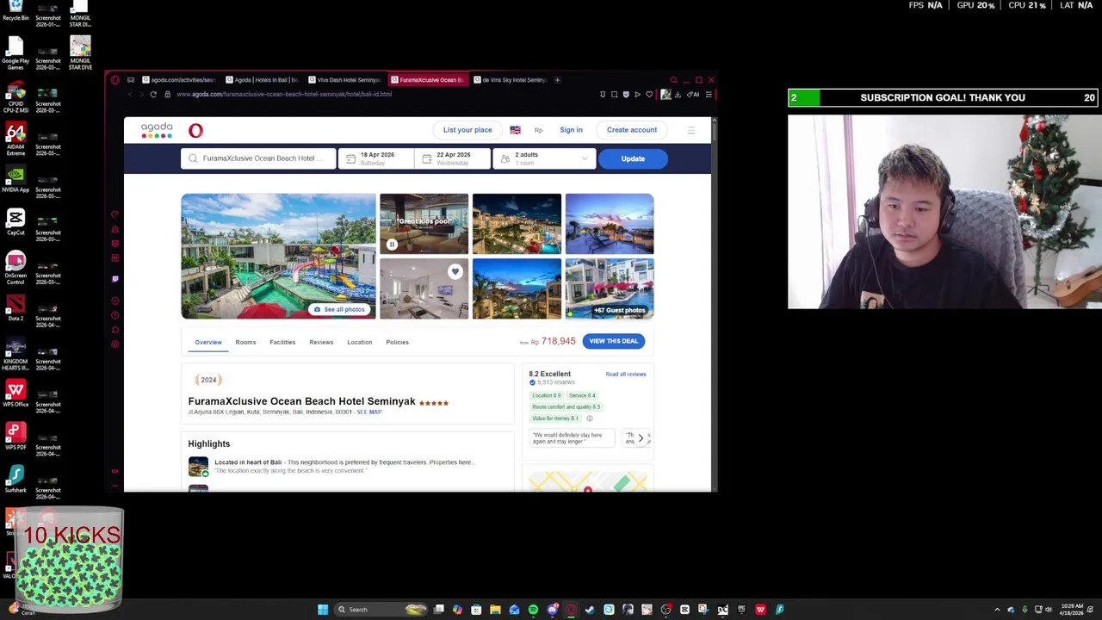1102x620 pixels.
Task: Launch Google Play Games desktop shortcut
Action: pos(15,53)
